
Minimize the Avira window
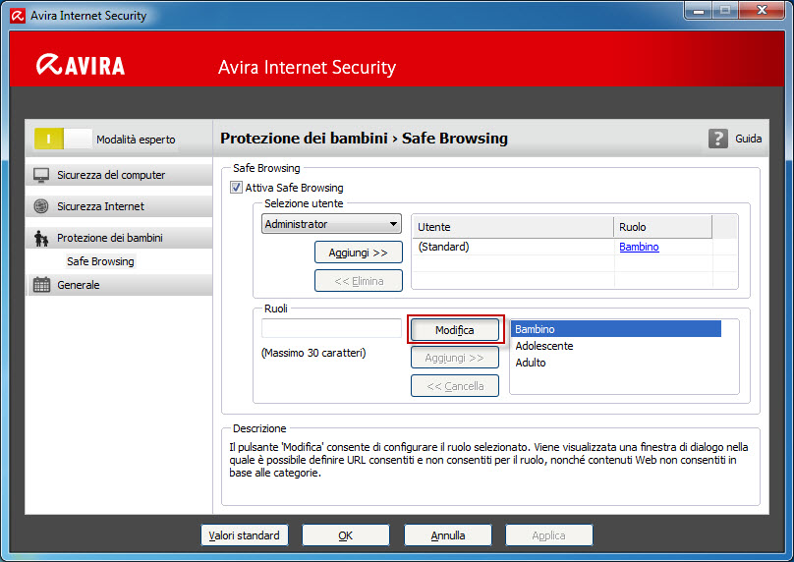tap(699, 10)
